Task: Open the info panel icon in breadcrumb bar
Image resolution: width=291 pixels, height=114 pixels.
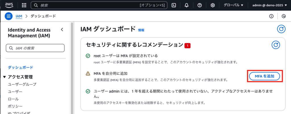Action: pyautogui.click(x=271, y=16)
